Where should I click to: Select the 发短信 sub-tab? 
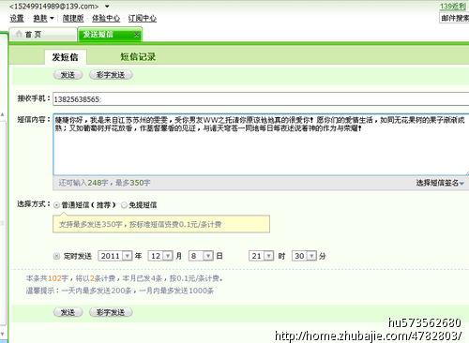(x=66, y=57)
